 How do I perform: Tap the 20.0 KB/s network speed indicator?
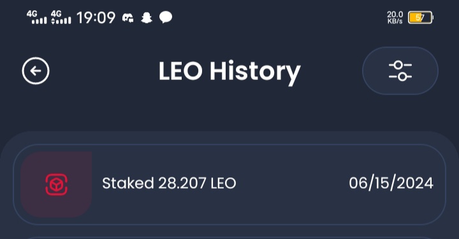click(x=395, y=18)
